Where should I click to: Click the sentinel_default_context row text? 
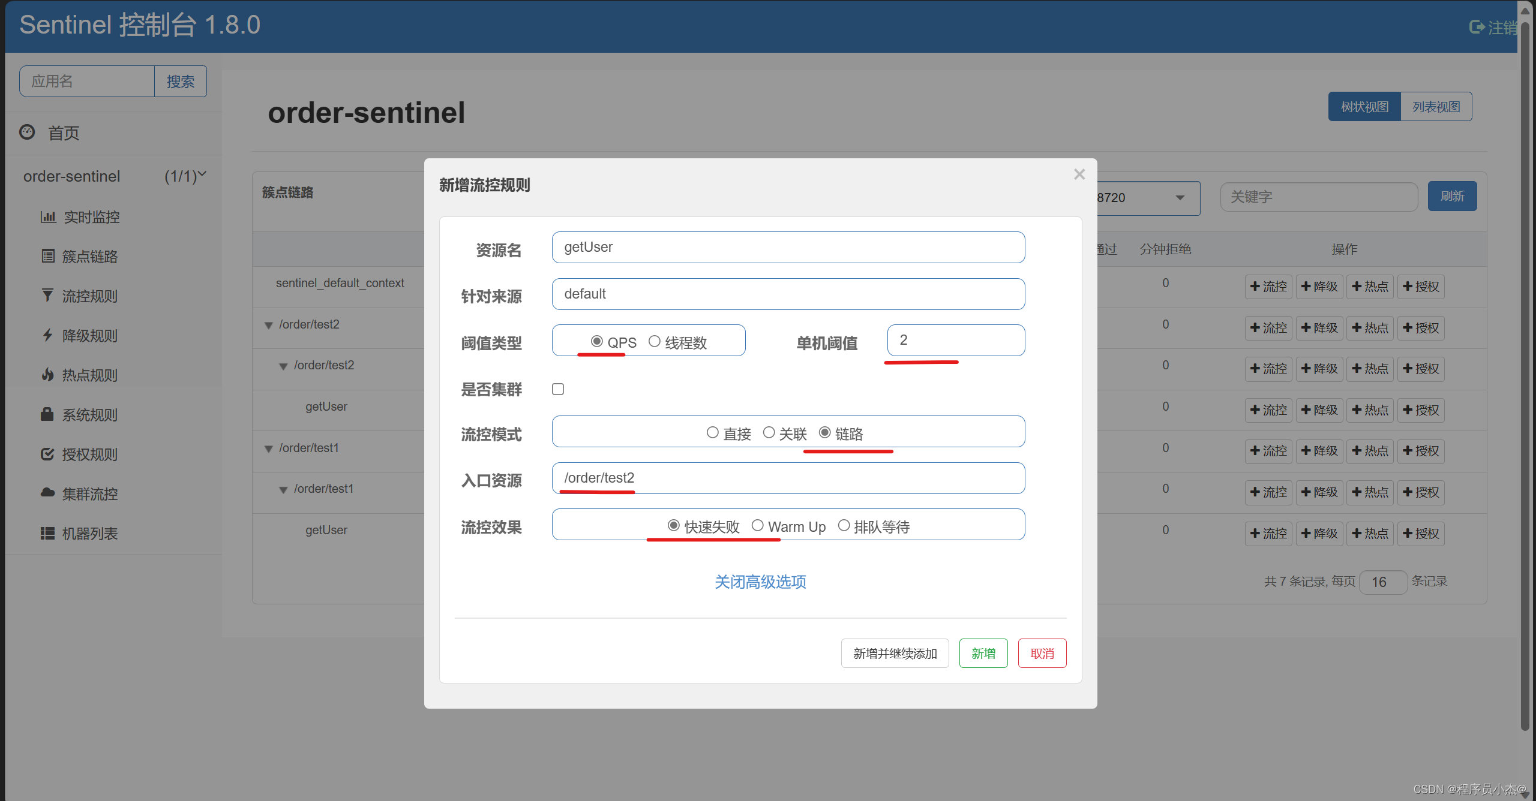pyautogui.click(x=340, y=283)
